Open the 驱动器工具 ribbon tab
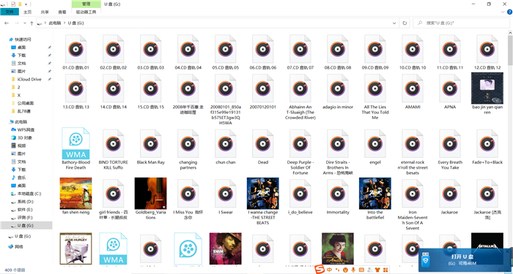The image size is (513, 274). tap(86, 12)
